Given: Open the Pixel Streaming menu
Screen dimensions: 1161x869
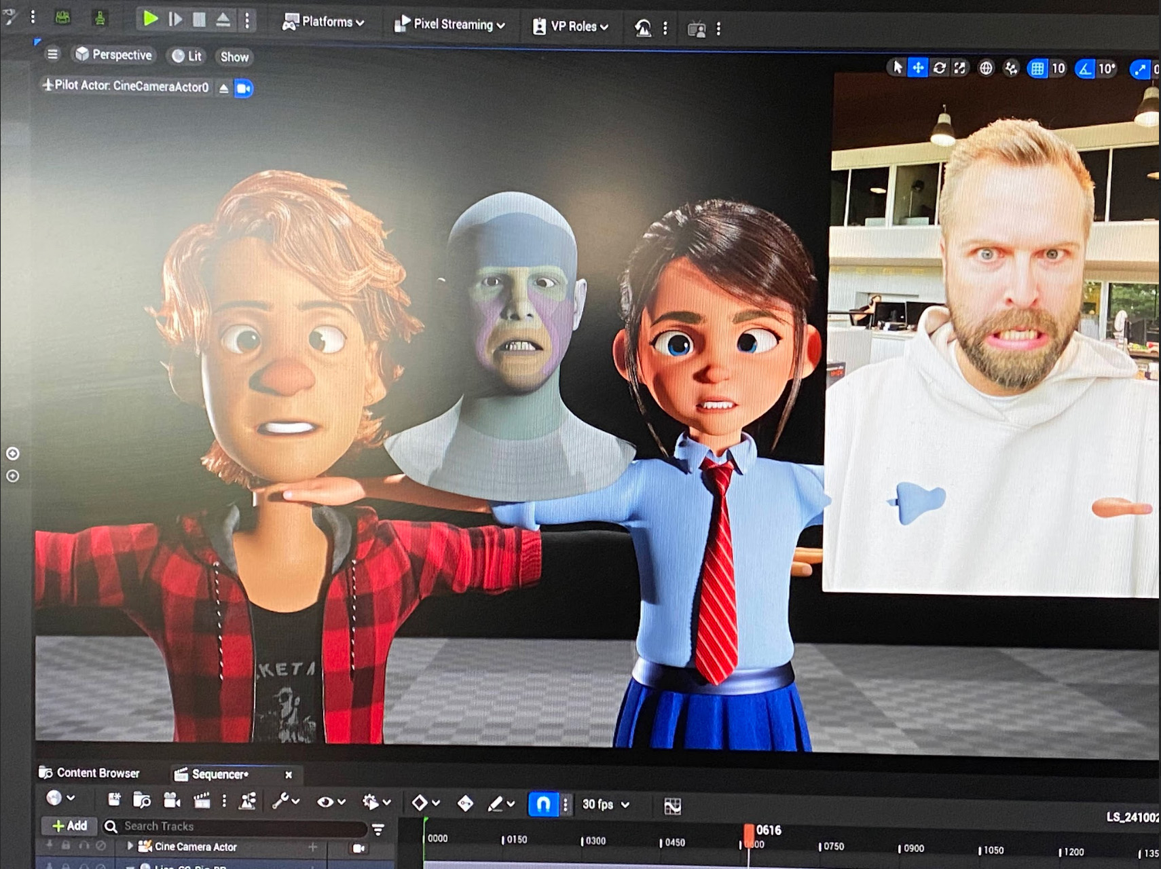Looking at the screenshot, I should pyautogui.click(x=450, y=24).
